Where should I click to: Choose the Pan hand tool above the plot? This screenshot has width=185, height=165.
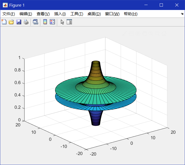[144, 34]
